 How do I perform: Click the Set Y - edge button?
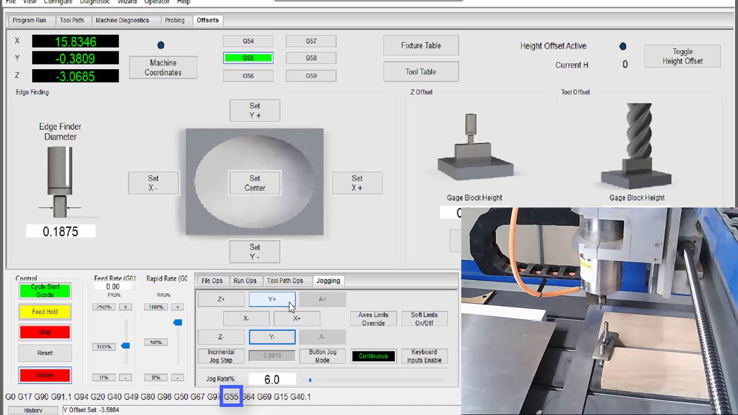tap(255, 252)
